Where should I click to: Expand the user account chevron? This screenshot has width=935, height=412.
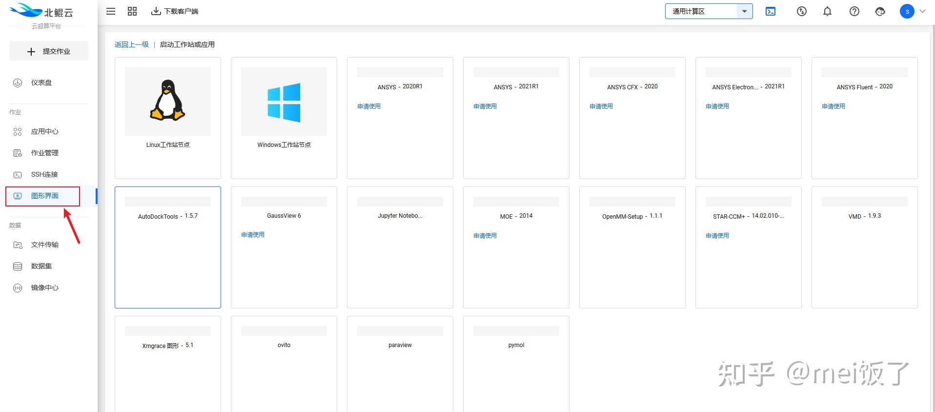pyautogui.click(x=922, y=11)
